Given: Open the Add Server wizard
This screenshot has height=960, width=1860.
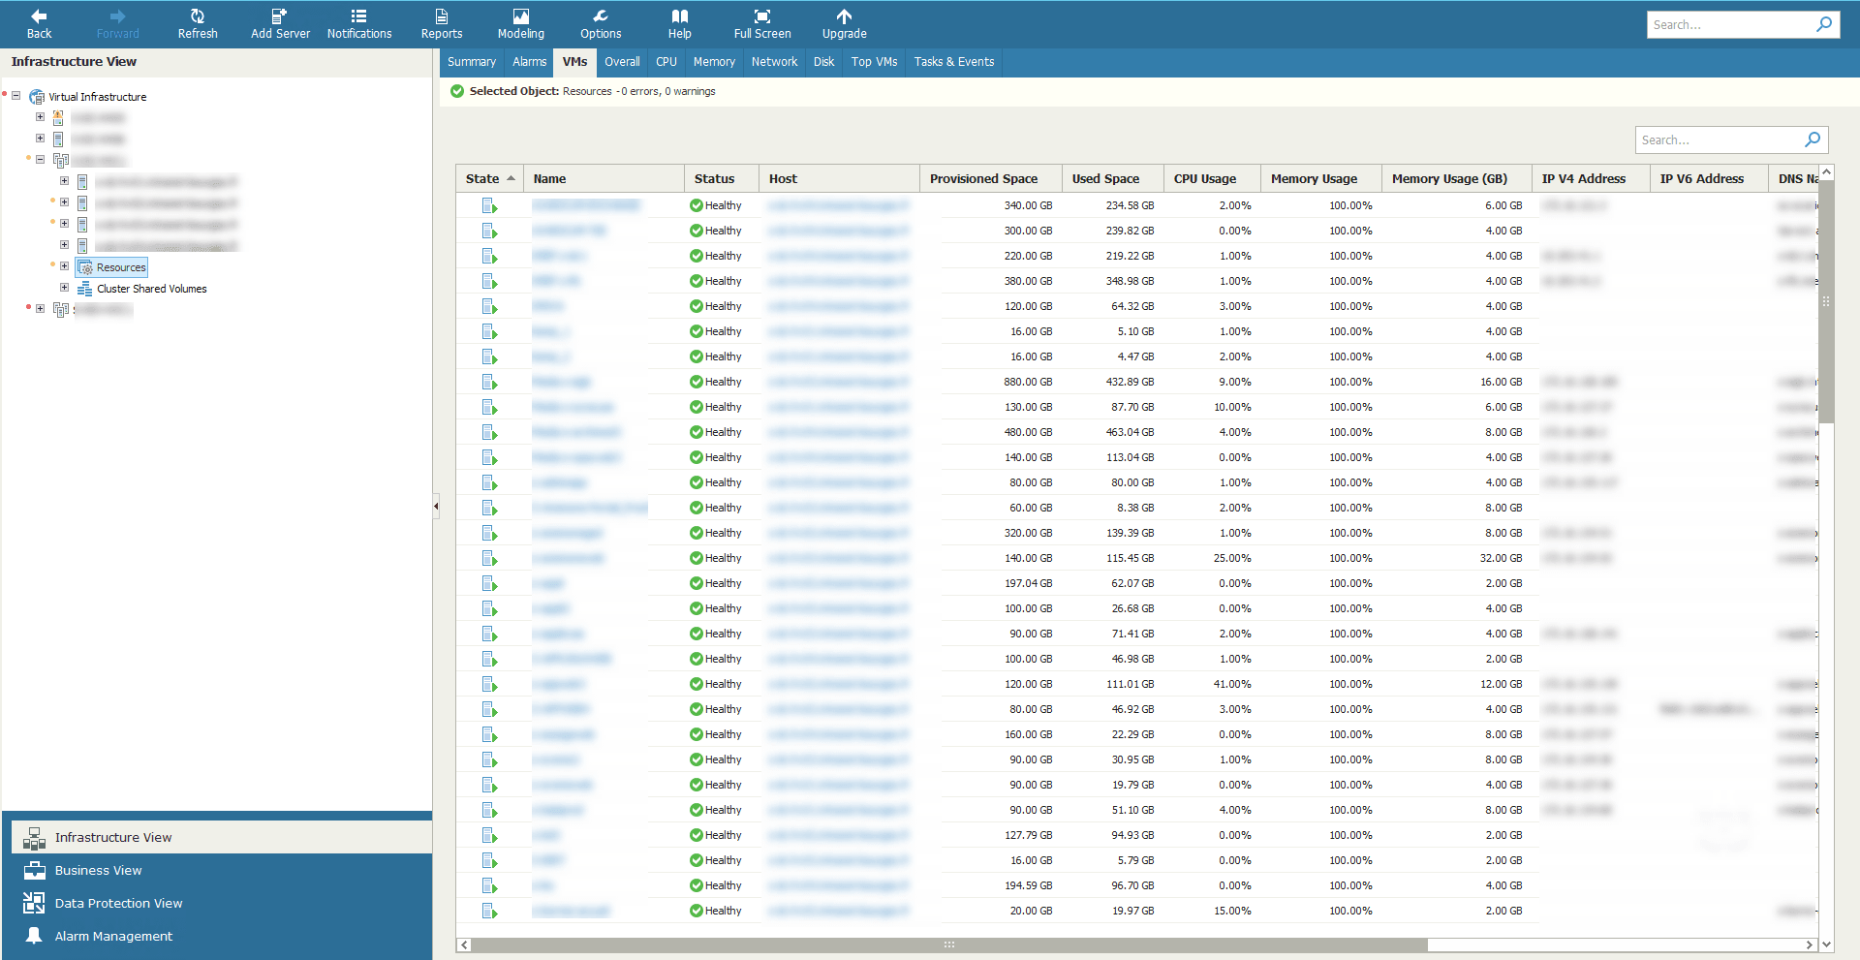Looking at the screenshot, I should (280, 24).
